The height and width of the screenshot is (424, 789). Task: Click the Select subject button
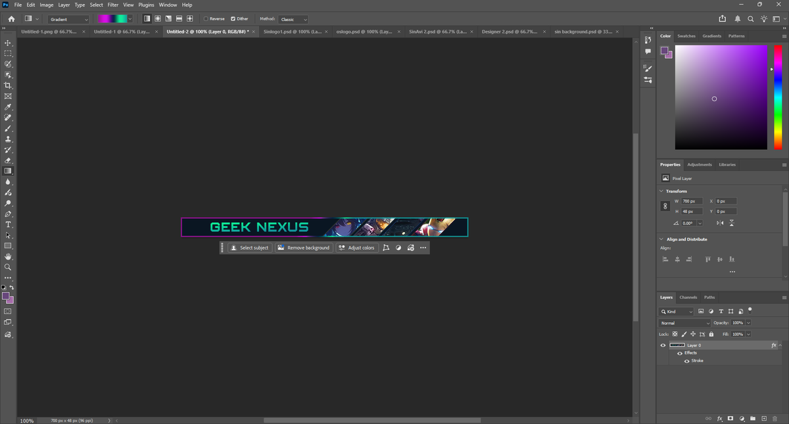click(249, 248)
